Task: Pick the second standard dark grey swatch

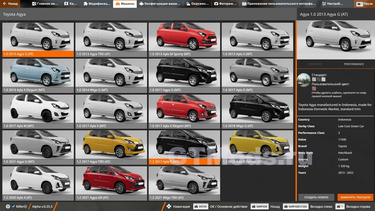Action: pos(319,79)
